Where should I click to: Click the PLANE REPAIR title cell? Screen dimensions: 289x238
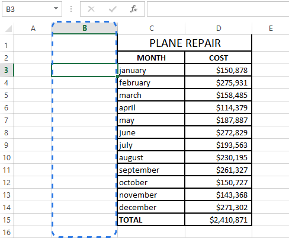click(185, 43)
